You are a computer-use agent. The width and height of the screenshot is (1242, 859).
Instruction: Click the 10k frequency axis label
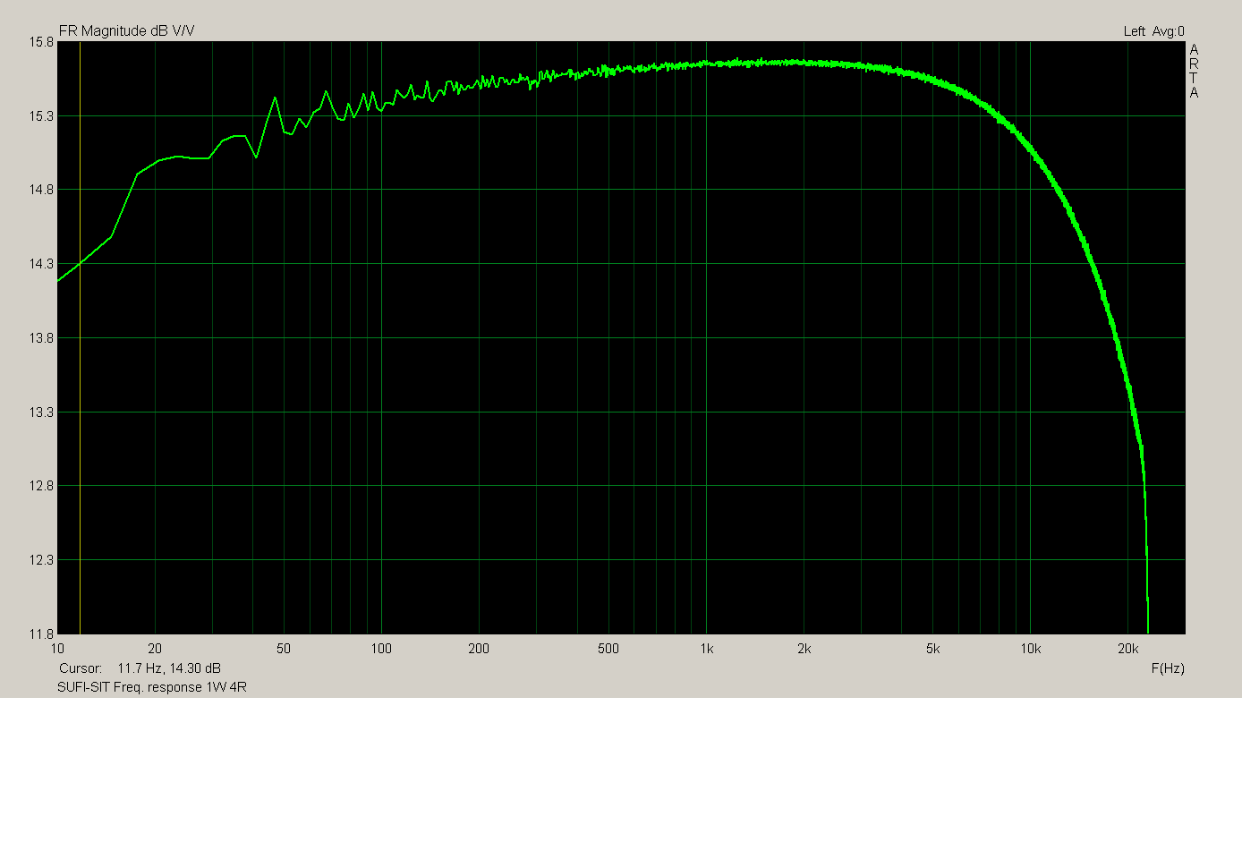(1031, 649)
